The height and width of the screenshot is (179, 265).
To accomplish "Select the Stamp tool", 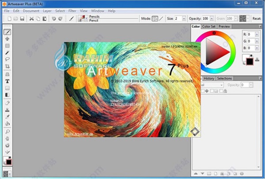I will tap(7, 110).
